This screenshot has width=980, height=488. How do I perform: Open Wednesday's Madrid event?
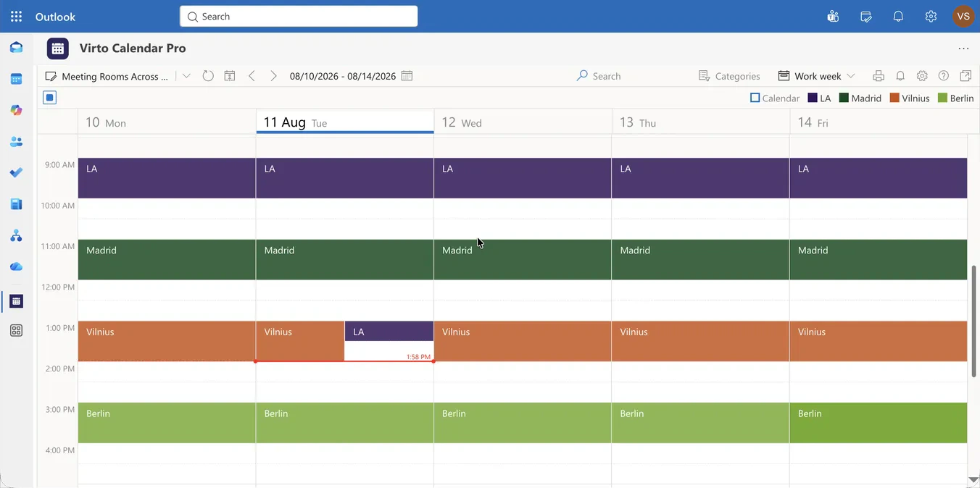(x=523, y=259)
